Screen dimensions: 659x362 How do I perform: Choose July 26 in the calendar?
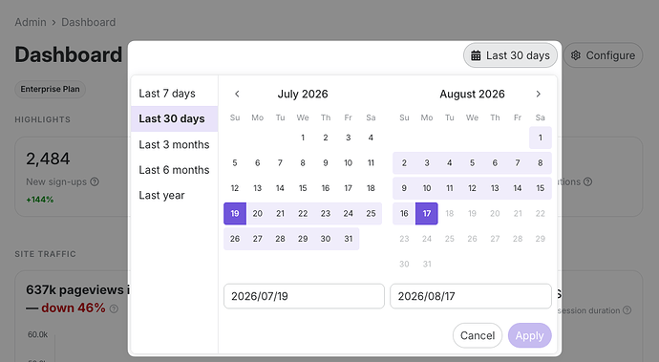235,239
